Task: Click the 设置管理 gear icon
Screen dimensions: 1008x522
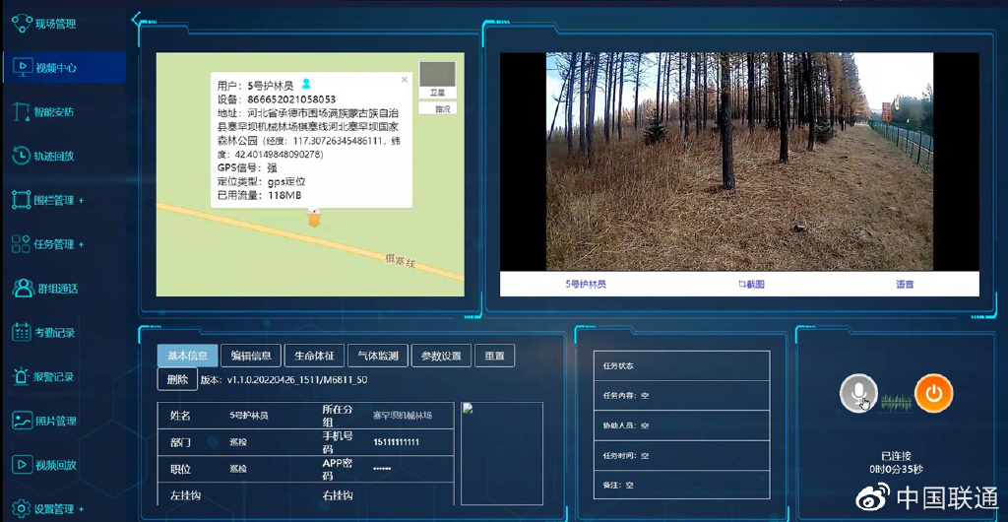Action: pyautogui.click(x=22, y=508)
